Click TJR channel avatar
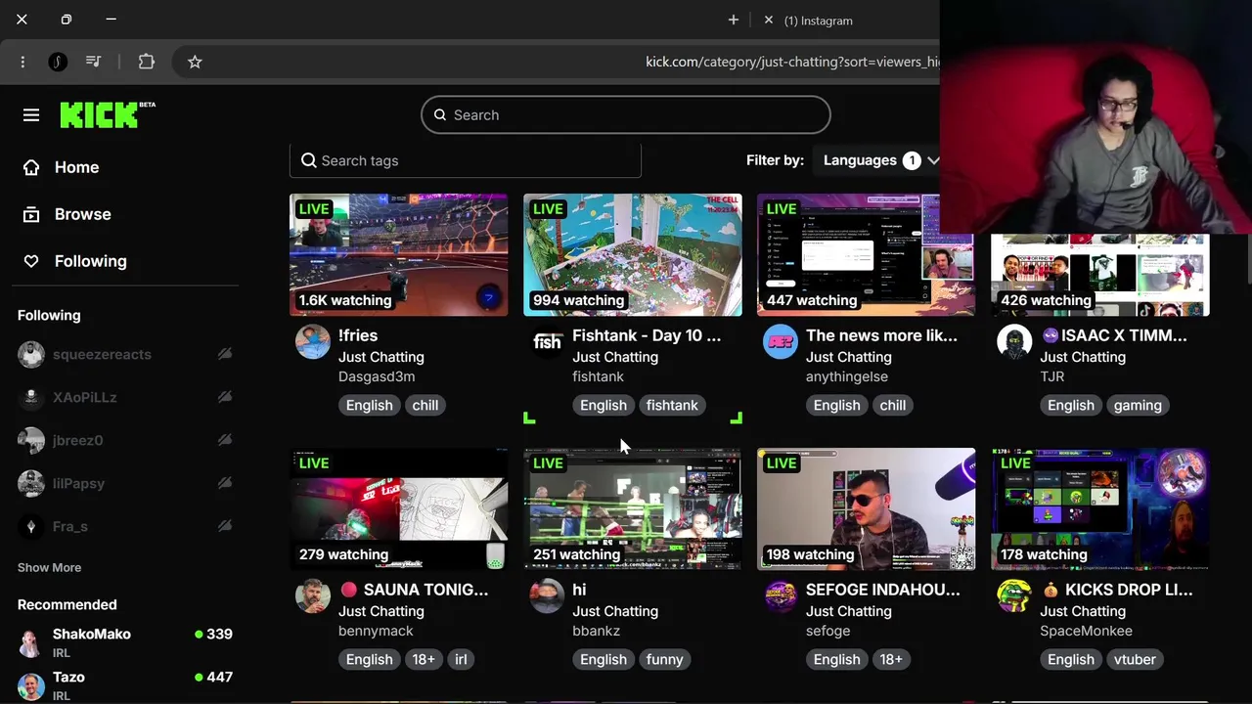Viewport: 1252px width, 704px height. [x=1014, y=342]
